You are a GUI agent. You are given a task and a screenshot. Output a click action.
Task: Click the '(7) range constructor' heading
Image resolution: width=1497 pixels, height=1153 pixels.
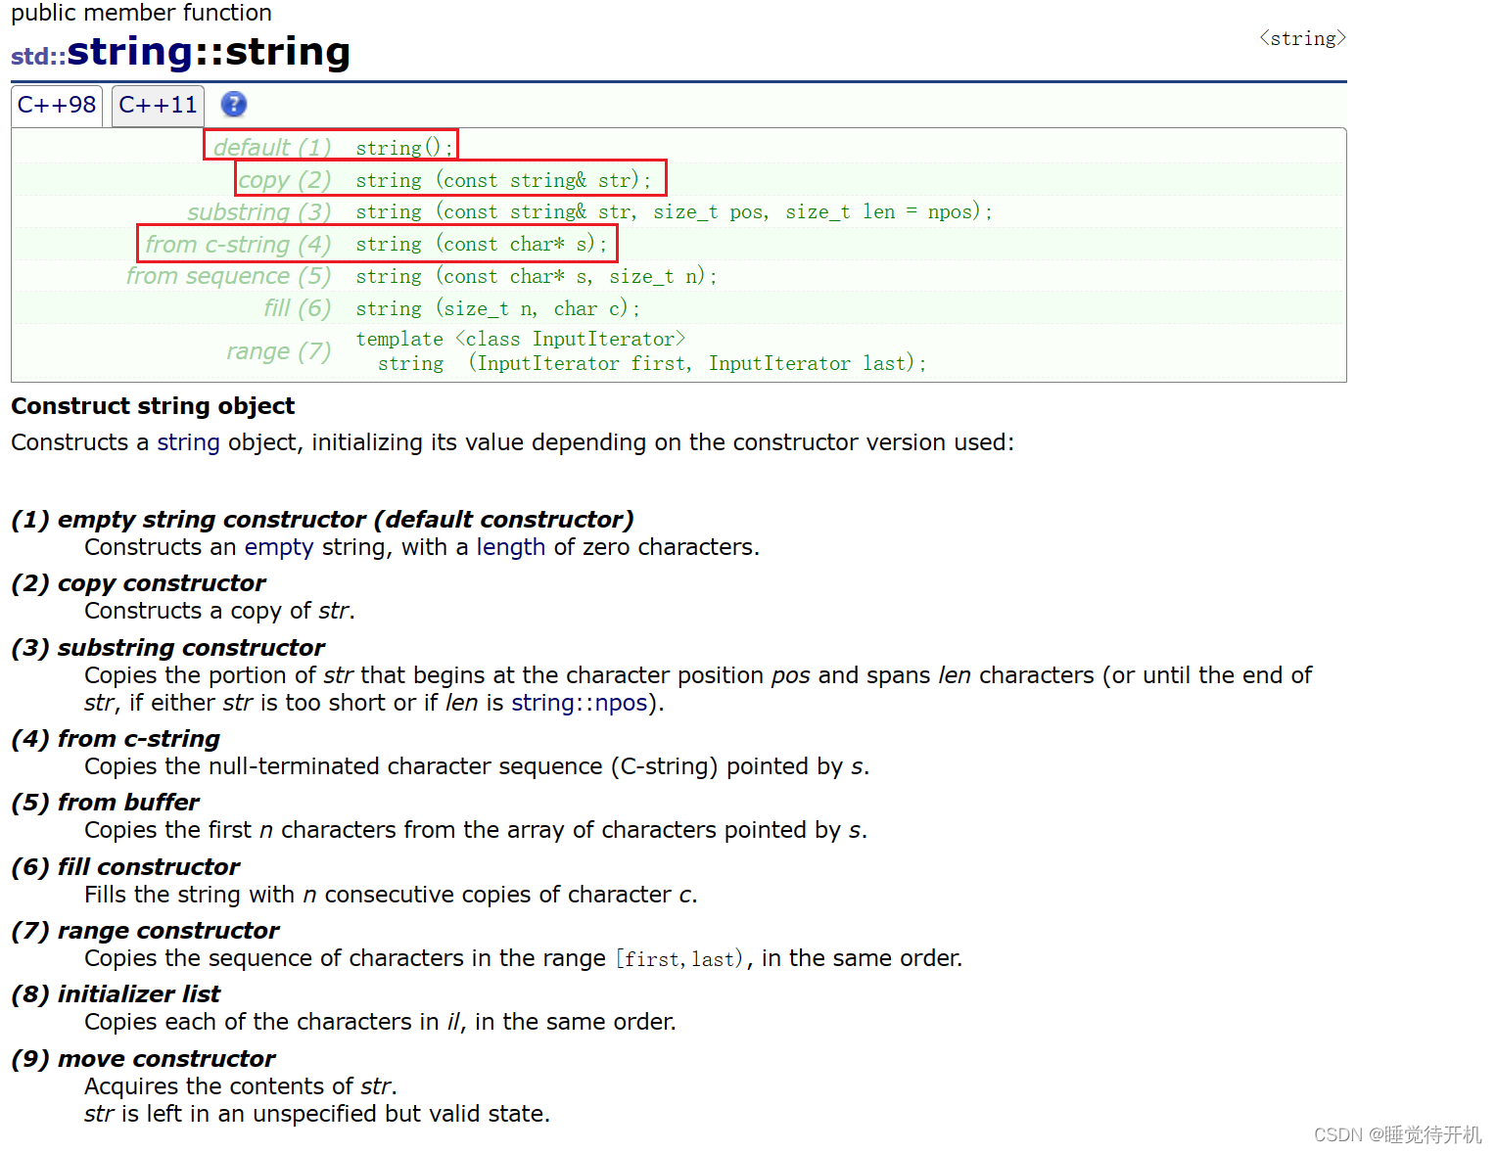click(145, 931)
